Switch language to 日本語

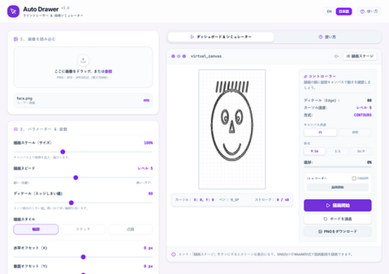tap(343, 11)
